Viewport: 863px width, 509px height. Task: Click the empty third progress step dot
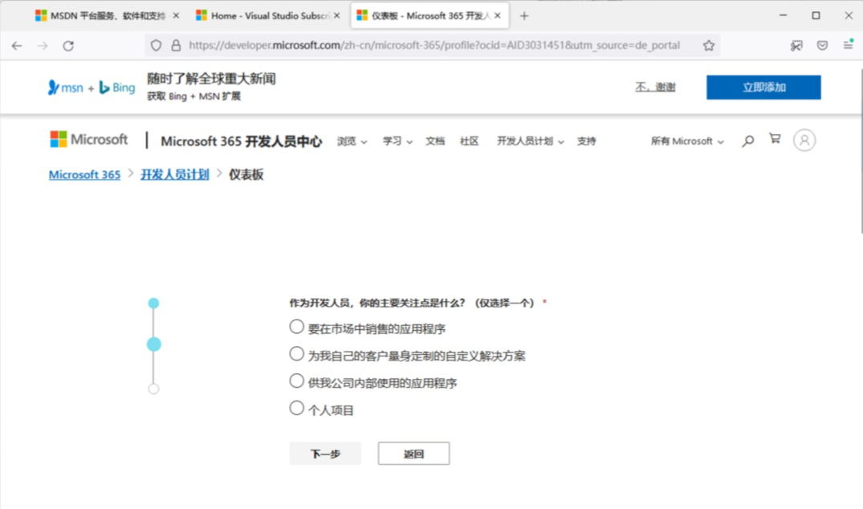[x=153, y=389]
